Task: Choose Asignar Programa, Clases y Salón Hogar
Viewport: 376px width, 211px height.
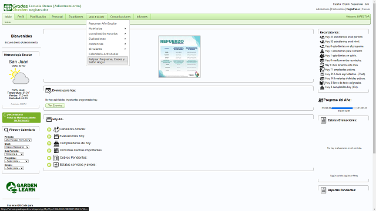Action: point(108,61)
